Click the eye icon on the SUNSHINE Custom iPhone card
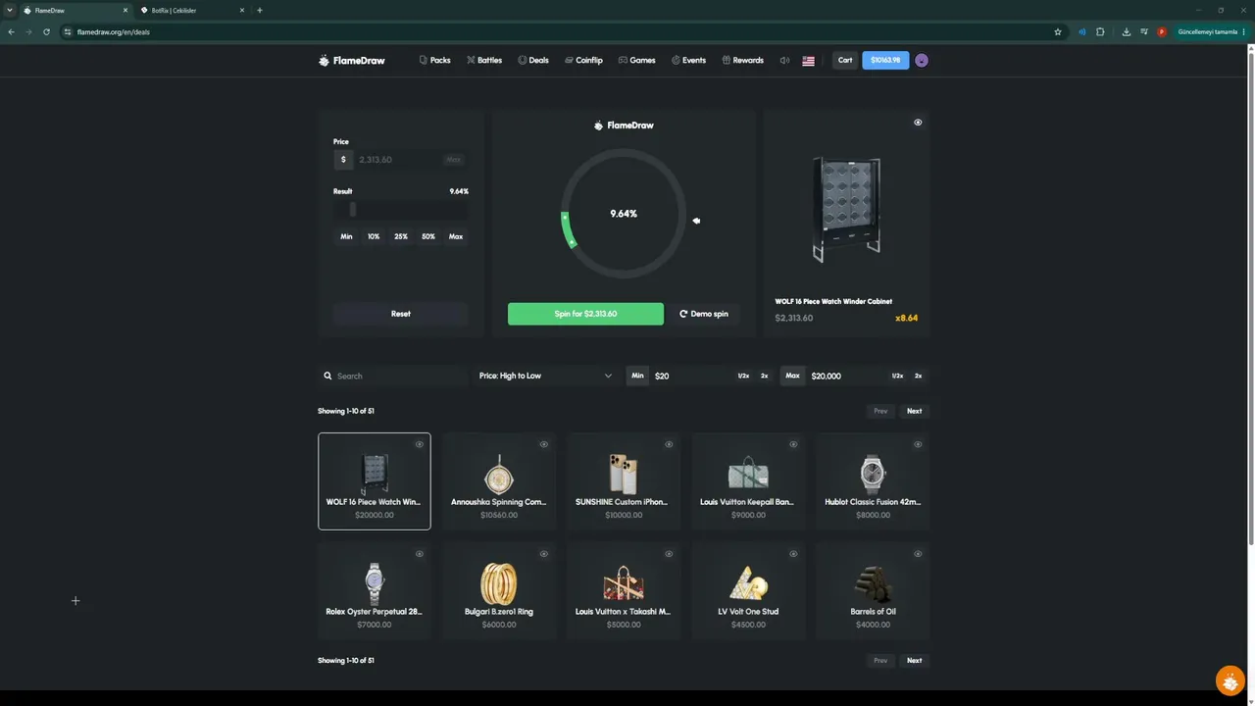Image resolution: width=1255 pixels, height=706 pixels. pyautogui.click(x=669, y=444)
